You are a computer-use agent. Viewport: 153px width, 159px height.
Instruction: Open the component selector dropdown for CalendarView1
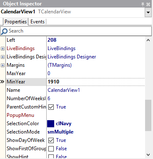click(148, 12)
